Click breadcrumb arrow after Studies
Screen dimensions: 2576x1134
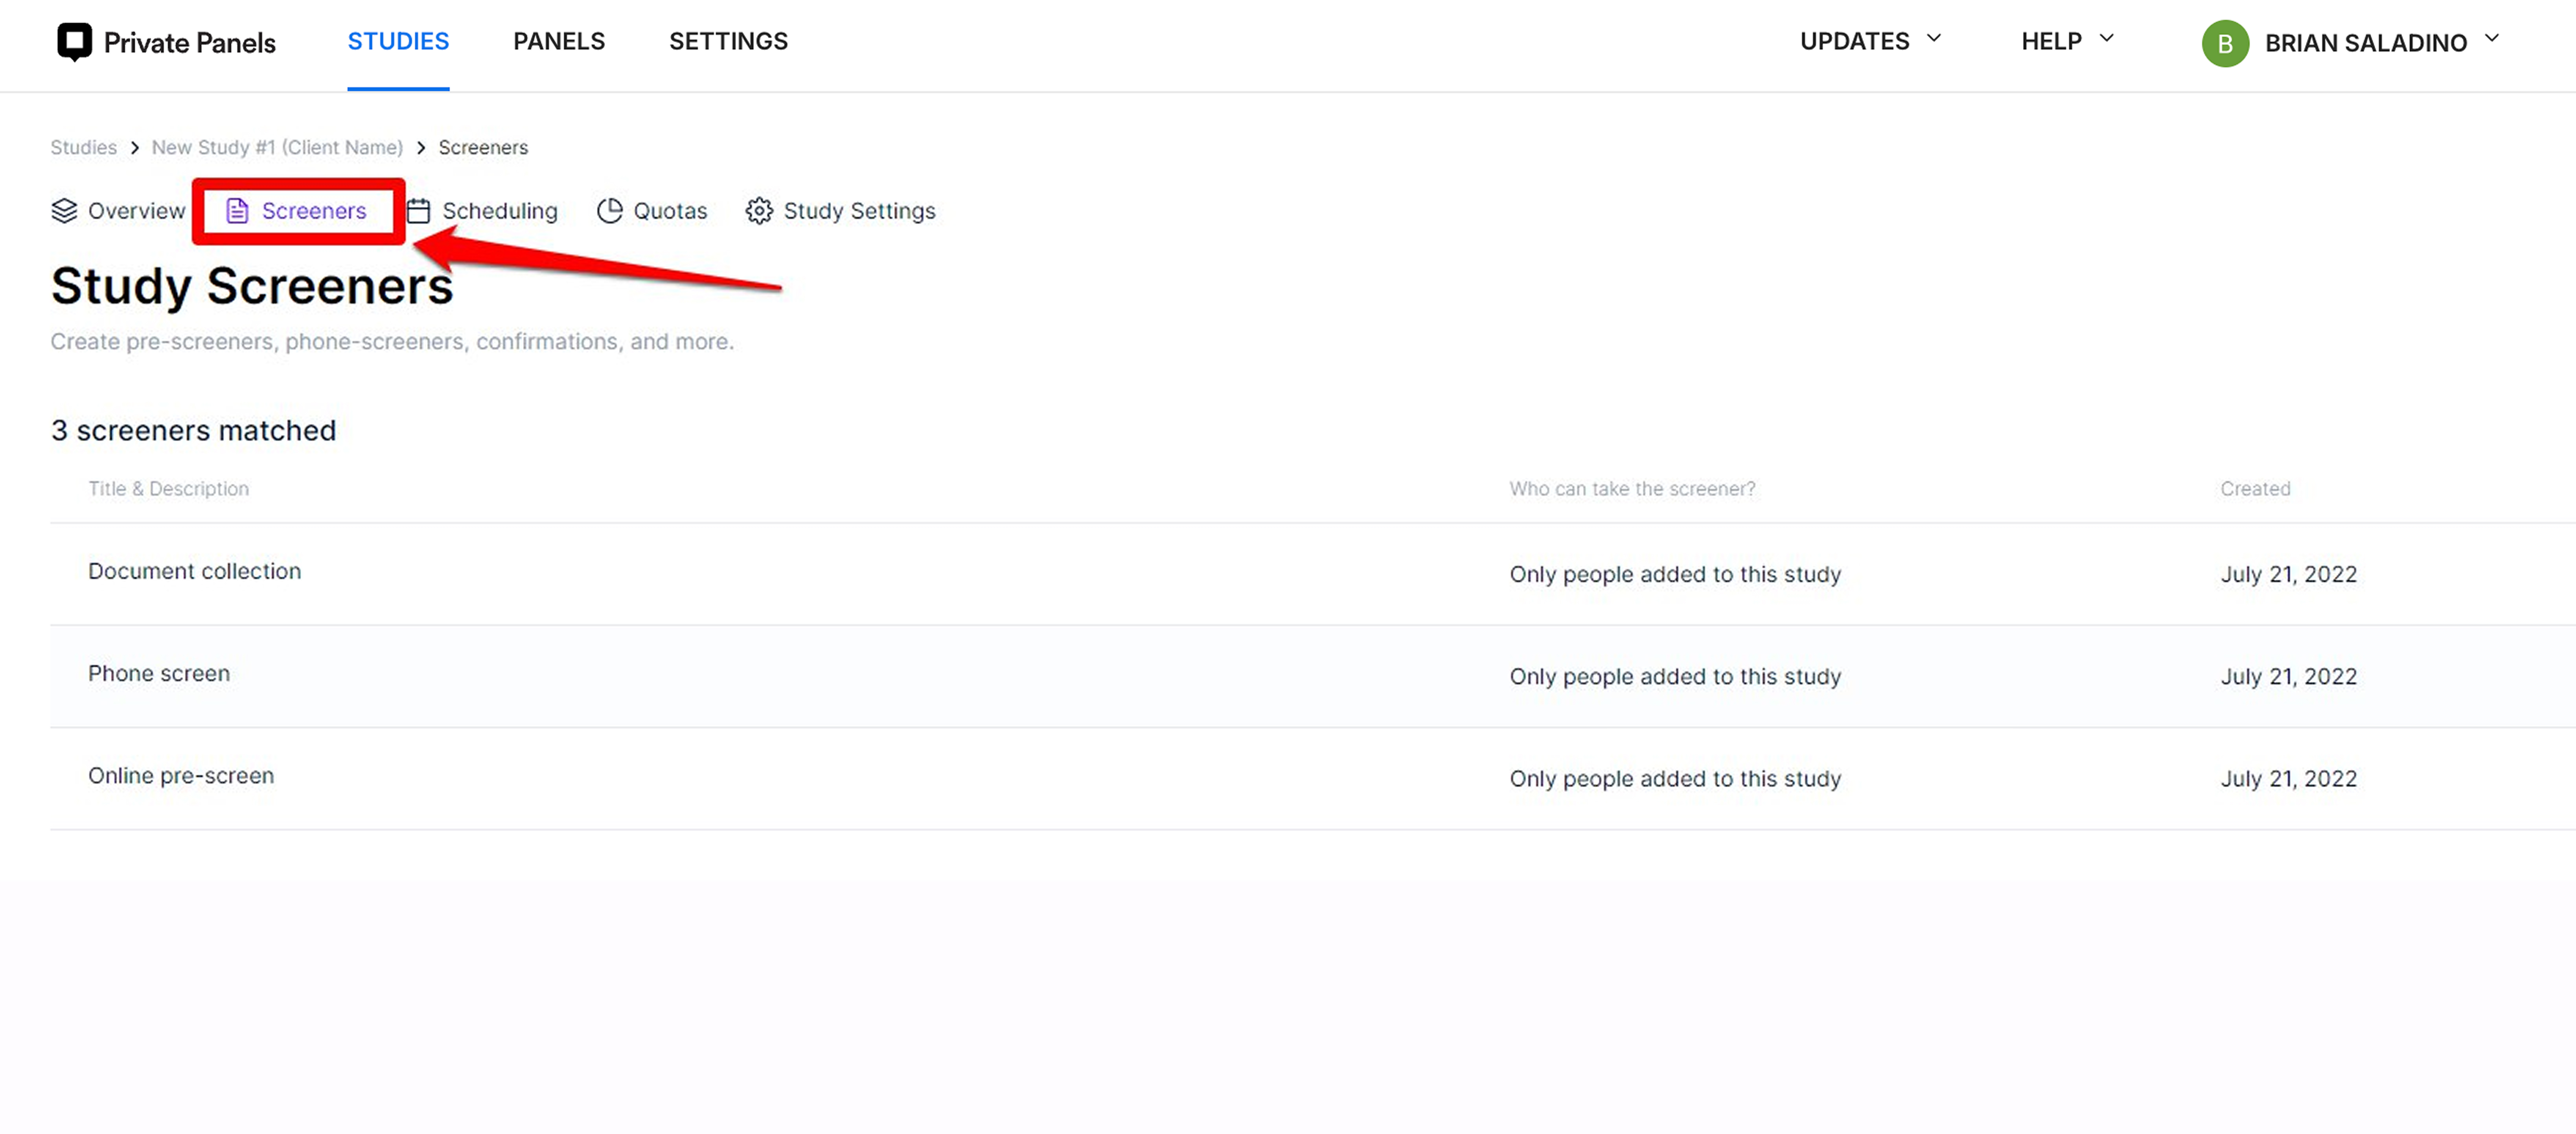134,147
